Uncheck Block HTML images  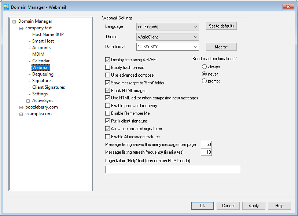[x=108, y=91]
